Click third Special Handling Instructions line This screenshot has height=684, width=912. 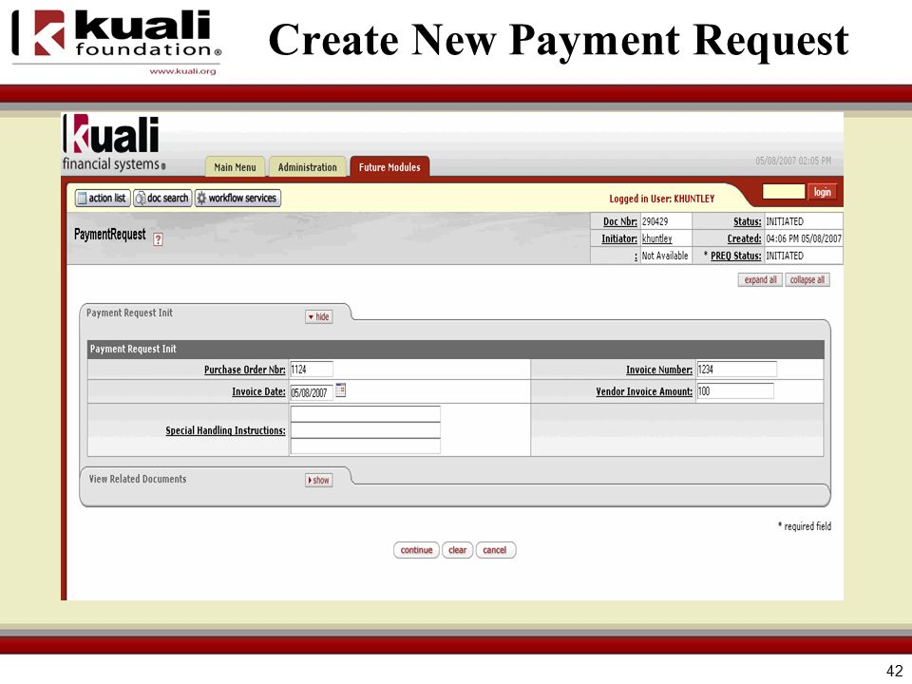coord(365,446)
